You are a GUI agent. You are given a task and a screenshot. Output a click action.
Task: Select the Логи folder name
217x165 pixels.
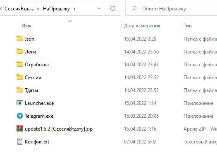pyautogui.click(x=30, y=52)
